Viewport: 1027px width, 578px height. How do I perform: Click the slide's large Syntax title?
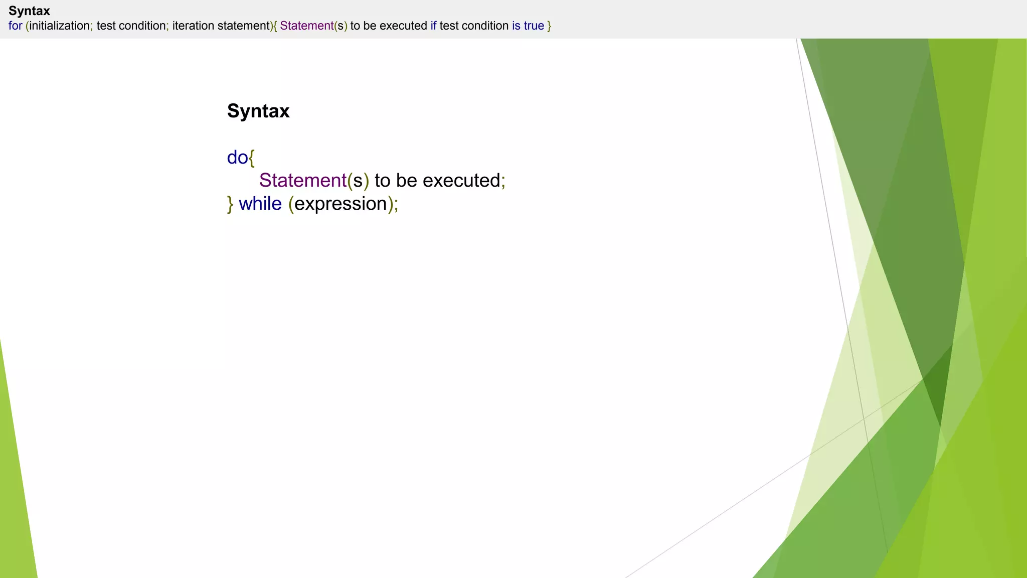pos(258,111)
